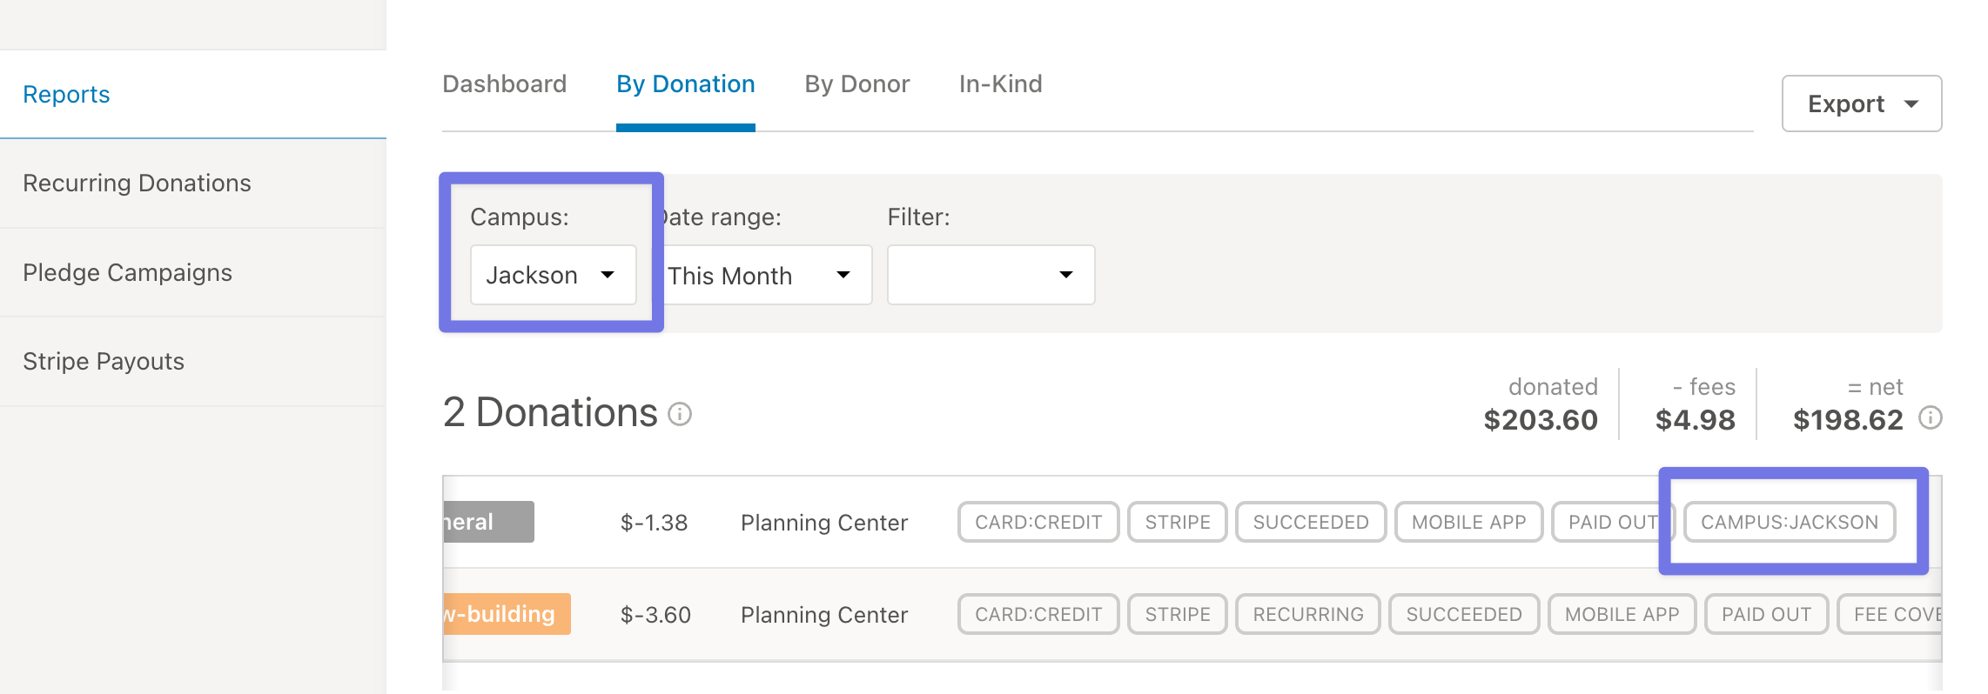
Task: Click info icon beside net total $198.62
Action: point(1930,418)
